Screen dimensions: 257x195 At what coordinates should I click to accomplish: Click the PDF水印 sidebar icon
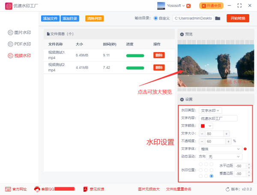click(10, 44)
